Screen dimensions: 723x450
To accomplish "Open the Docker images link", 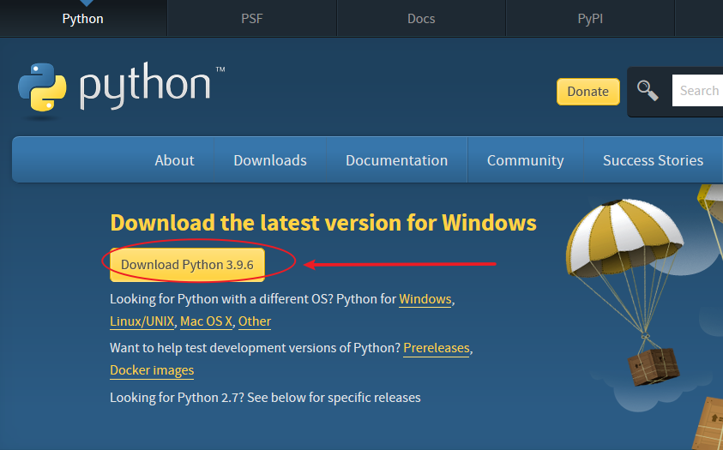I will (x=152, y=370).
